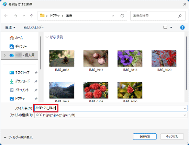The image size is (189, 145).
Task: Click the ホーム house icon
Action: click(12, 38)
